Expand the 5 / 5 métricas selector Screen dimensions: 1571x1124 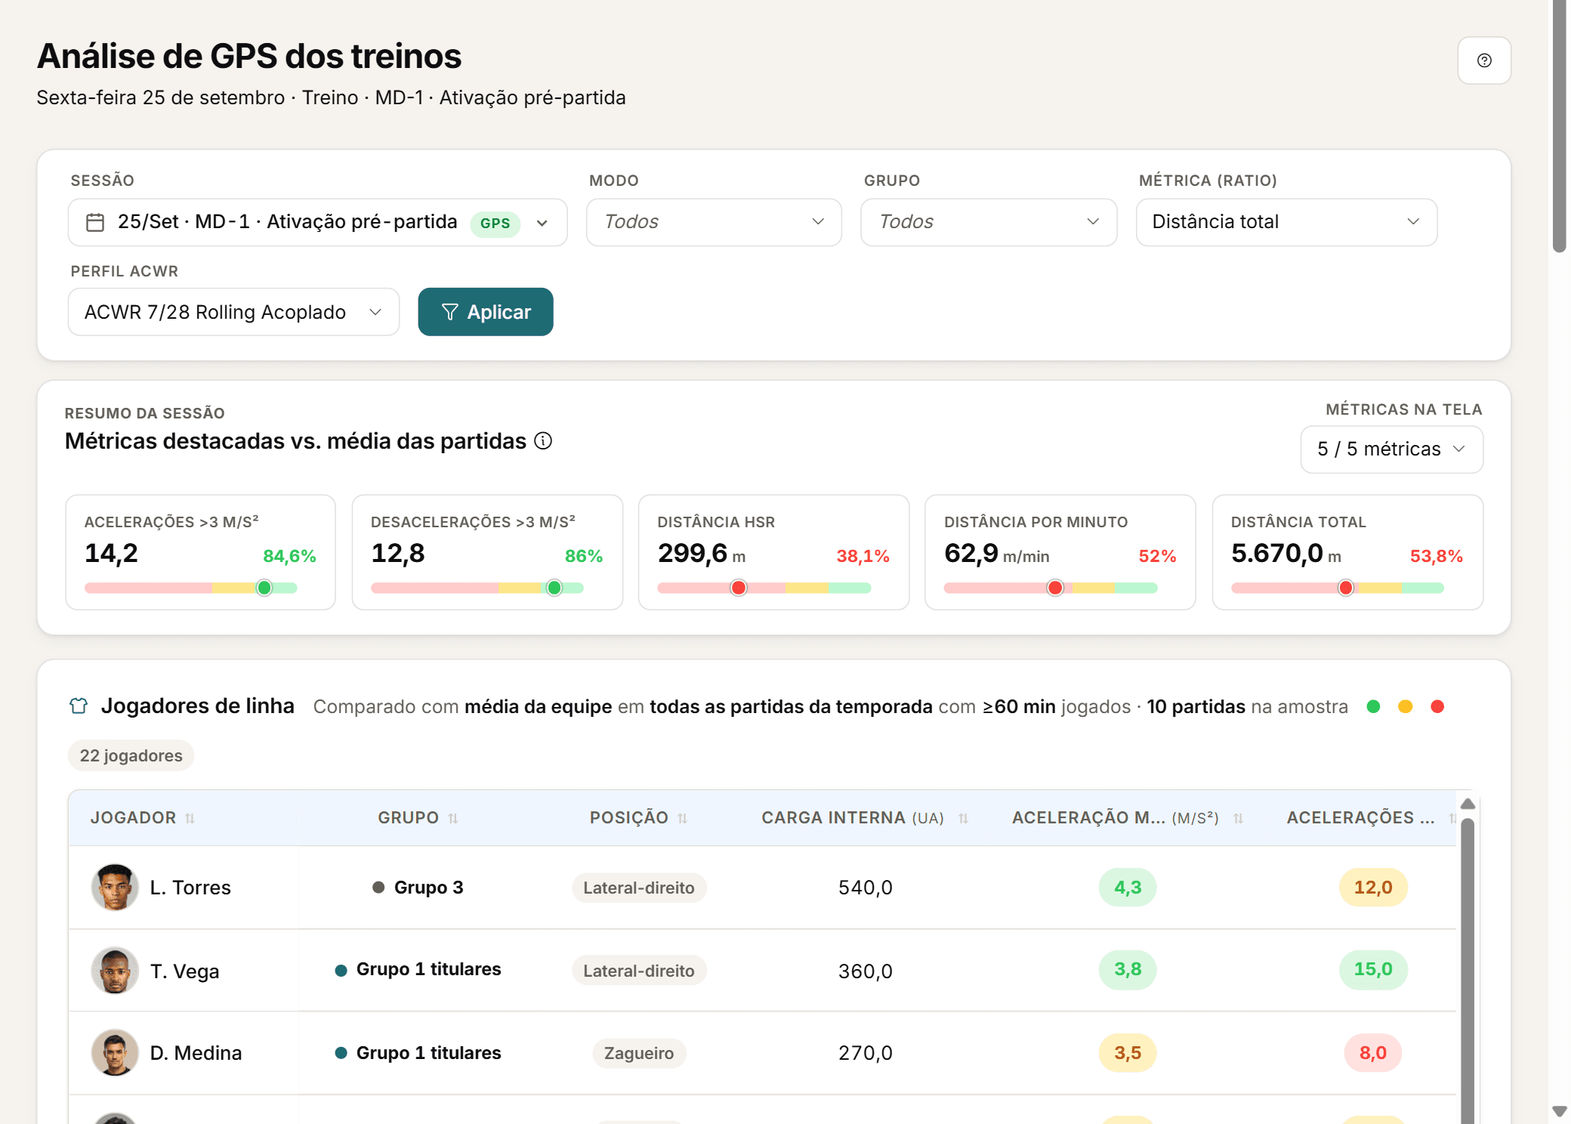1391,449
